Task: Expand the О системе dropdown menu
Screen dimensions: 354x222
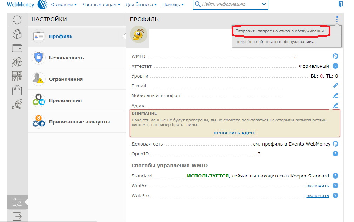Action: point(64,5)
